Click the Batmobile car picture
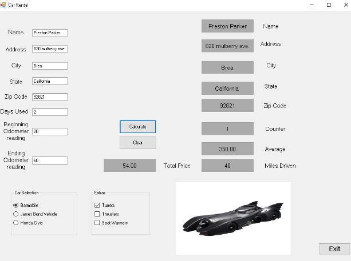 233,218
